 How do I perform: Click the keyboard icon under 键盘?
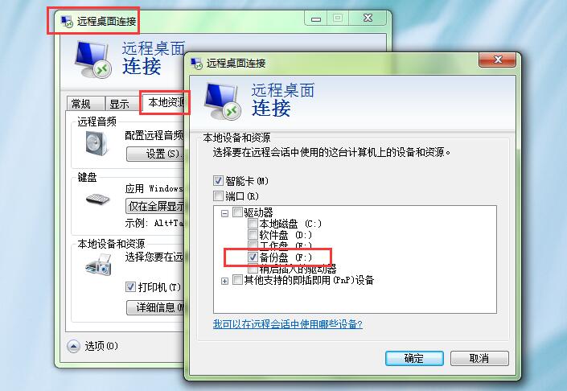[97, 199]
